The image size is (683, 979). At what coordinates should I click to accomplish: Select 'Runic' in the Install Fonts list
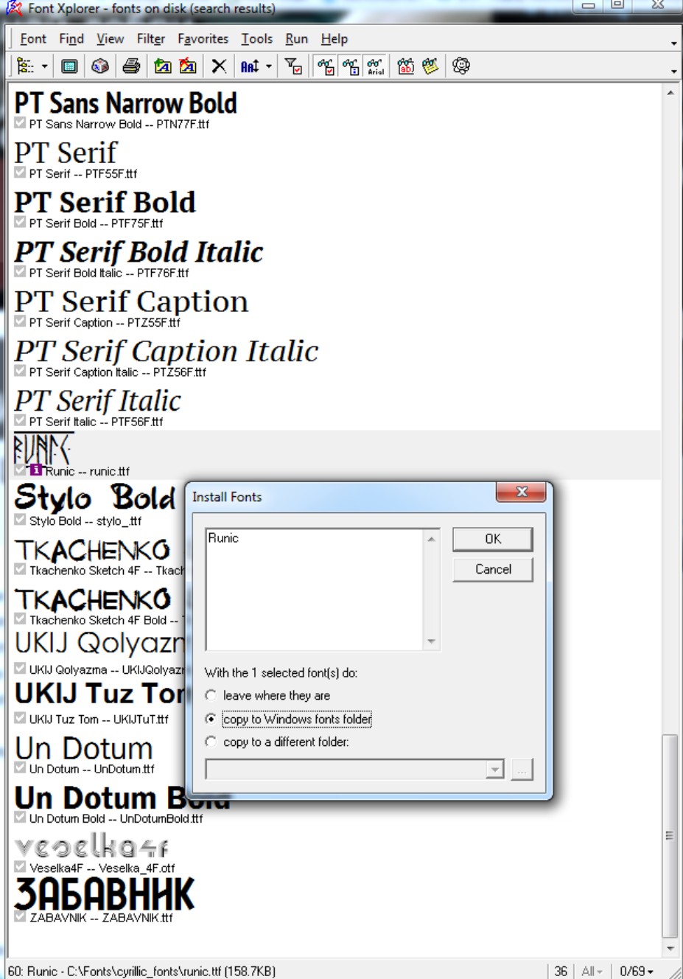(x=223, y=538)
